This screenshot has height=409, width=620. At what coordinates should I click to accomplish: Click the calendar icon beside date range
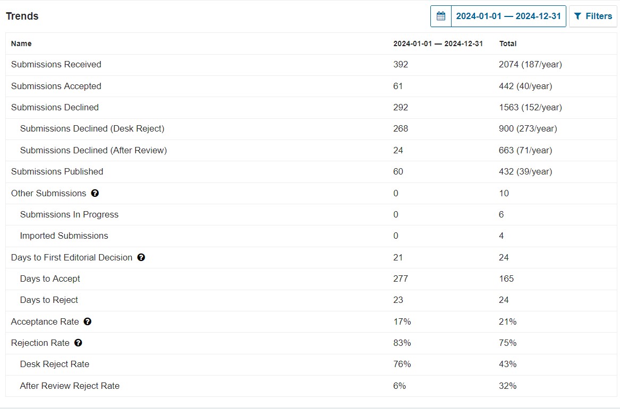pos(441,16)
